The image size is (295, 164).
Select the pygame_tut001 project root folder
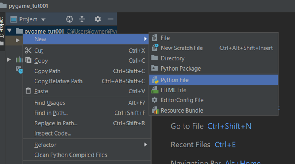pos(44,31)
